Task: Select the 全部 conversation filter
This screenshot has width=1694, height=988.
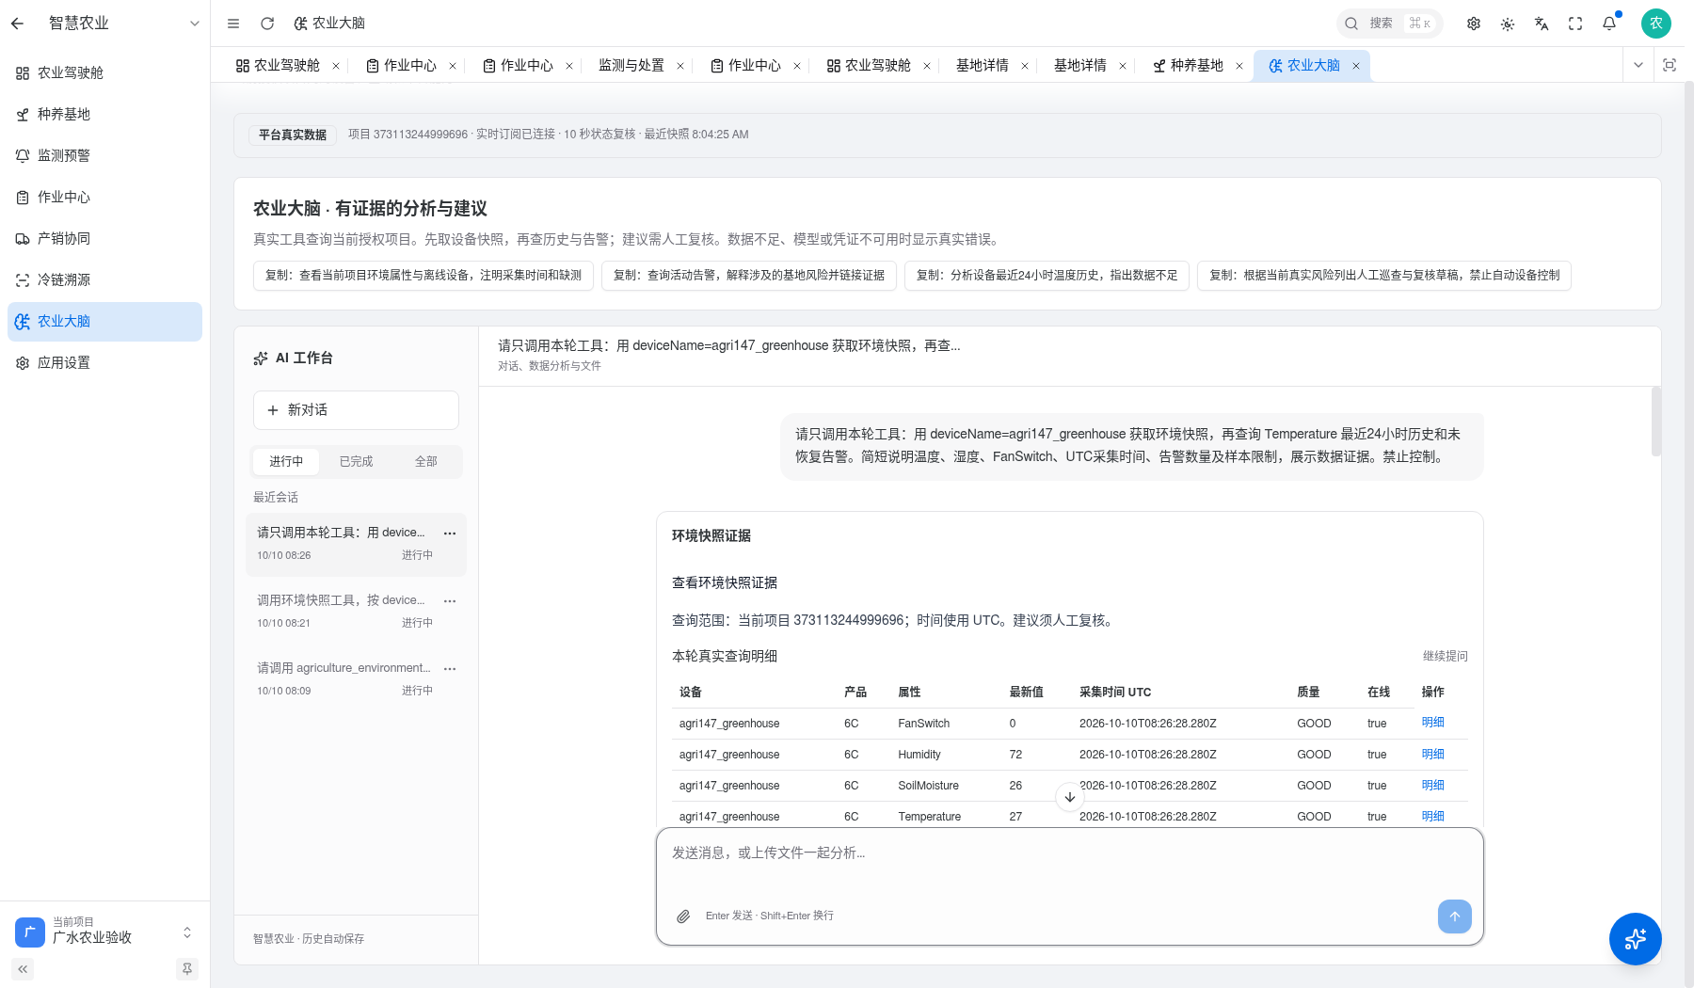Action: [x=426, y=461]
